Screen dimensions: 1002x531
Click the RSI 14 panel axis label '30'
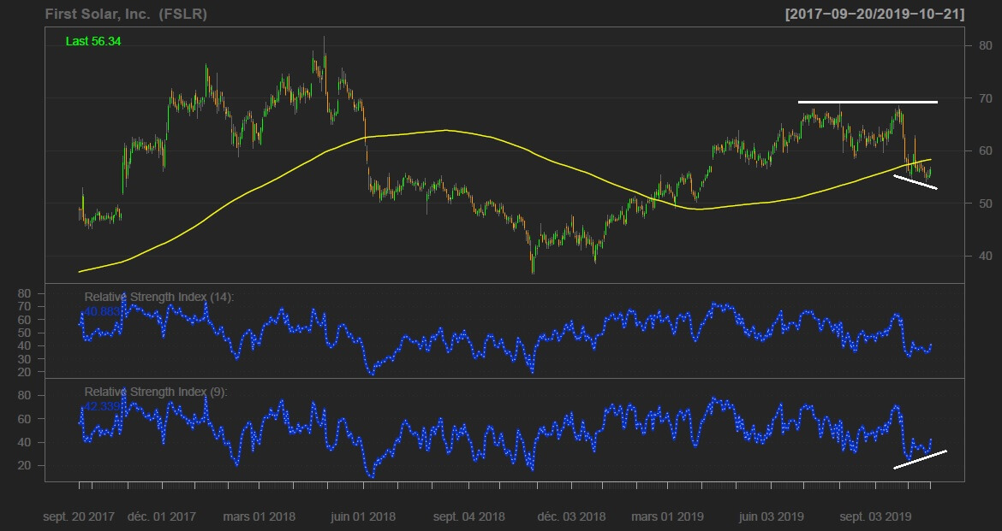24,359
